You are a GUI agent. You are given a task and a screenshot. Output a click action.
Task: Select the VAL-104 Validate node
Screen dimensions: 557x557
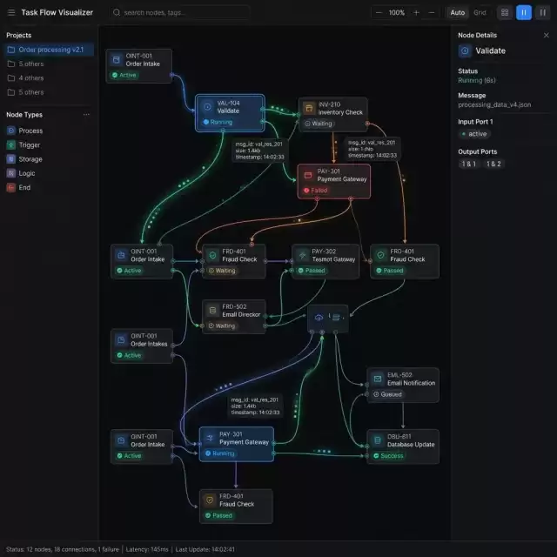[x=230, y=113]
